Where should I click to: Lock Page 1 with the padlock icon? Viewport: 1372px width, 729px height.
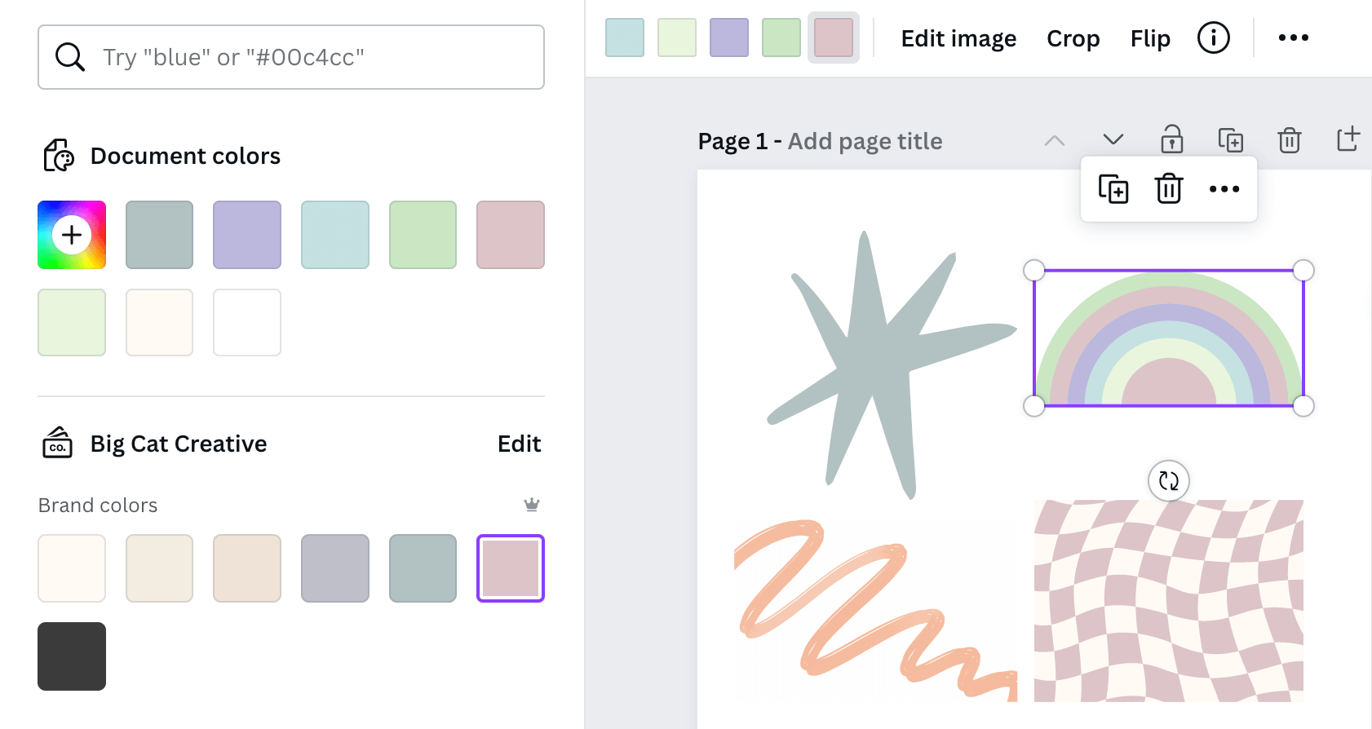[1171, 140]
